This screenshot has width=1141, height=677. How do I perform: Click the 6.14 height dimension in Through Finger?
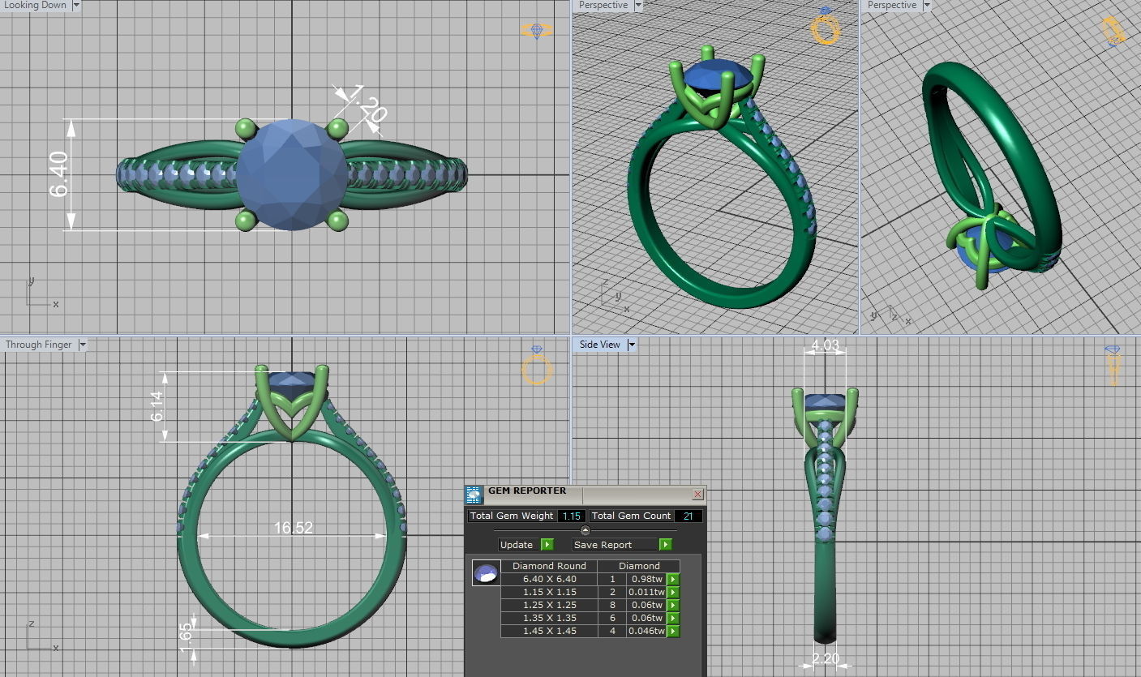coord(157,406)
